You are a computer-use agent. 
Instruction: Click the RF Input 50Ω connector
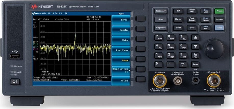pyautogui.click(x=214, y=80)
